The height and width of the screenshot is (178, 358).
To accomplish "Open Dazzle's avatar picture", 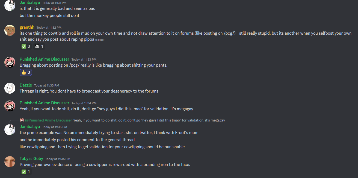I will pyautogui.click(x=10, y=88).
